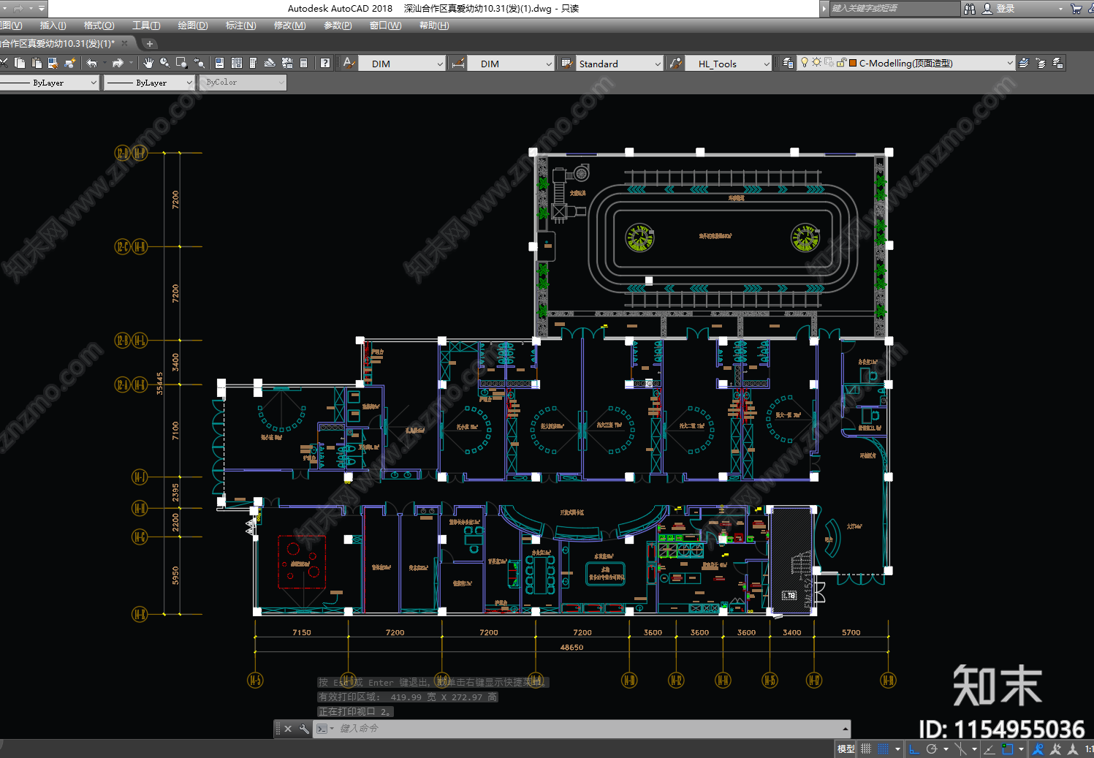Image resolution: width=1094 pixels, height=758 pixels.
Task: Expand the C-Modelling layer dropdown
Action: [1010, 63]
